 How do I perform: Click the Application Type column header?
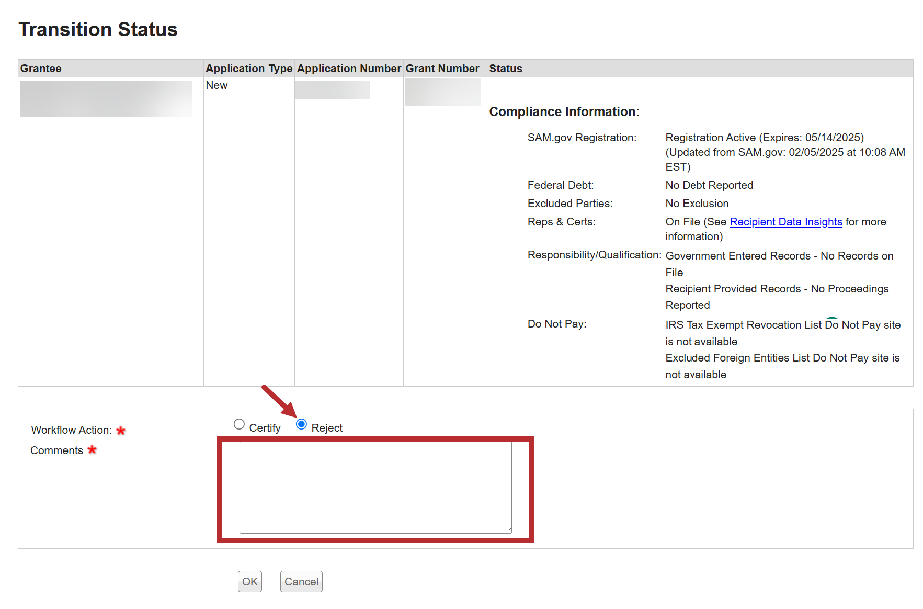click(248, 69)
